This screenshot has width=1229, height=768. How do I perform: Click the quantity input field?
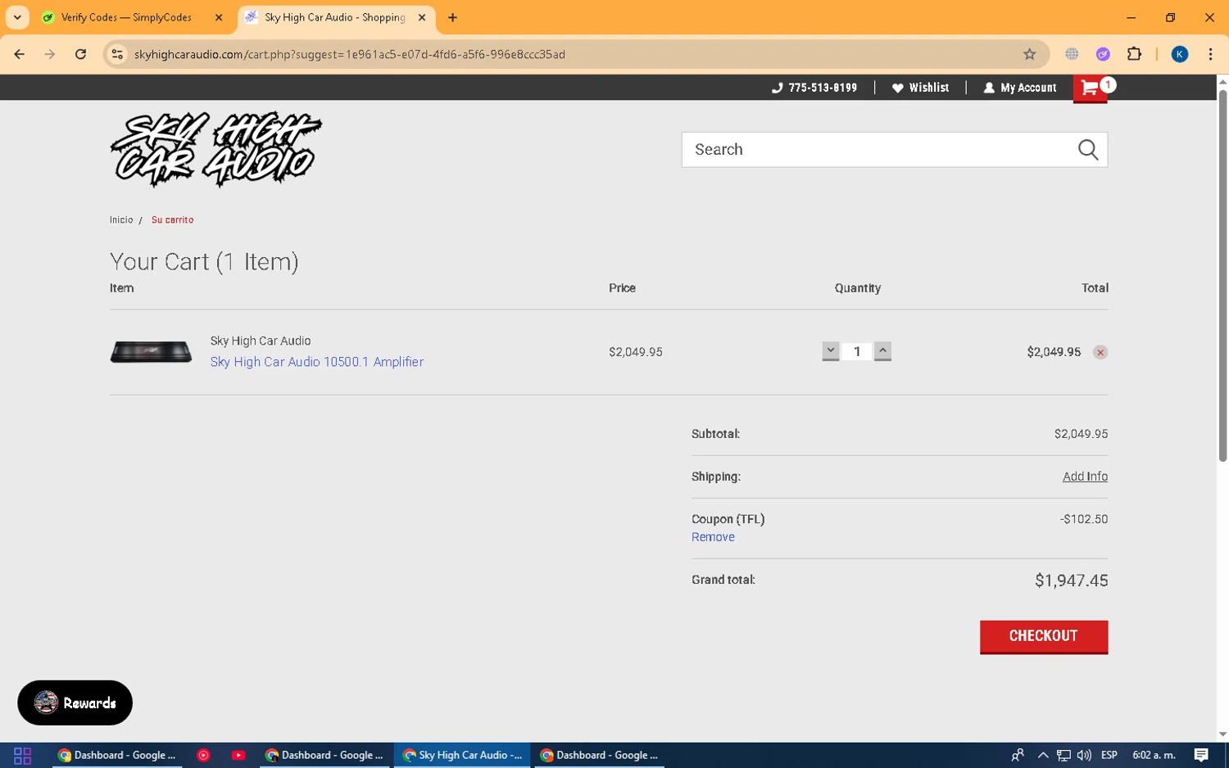857,351
